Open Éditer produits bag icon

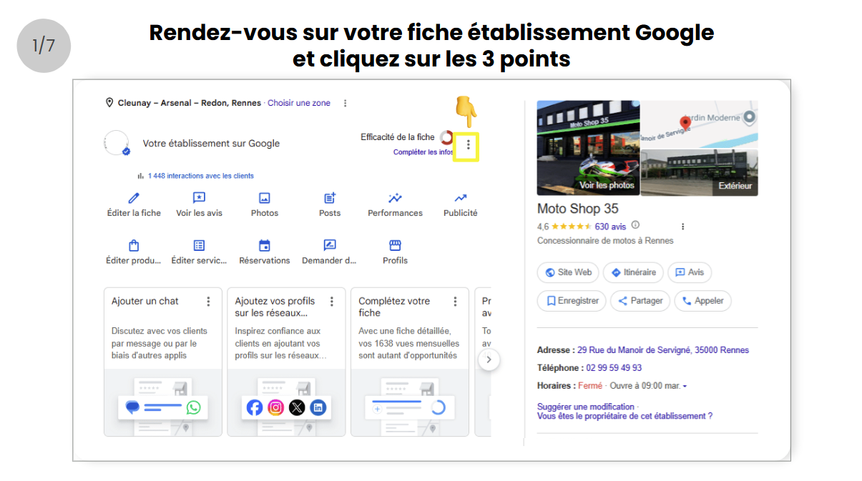click(x=134, y=245)
